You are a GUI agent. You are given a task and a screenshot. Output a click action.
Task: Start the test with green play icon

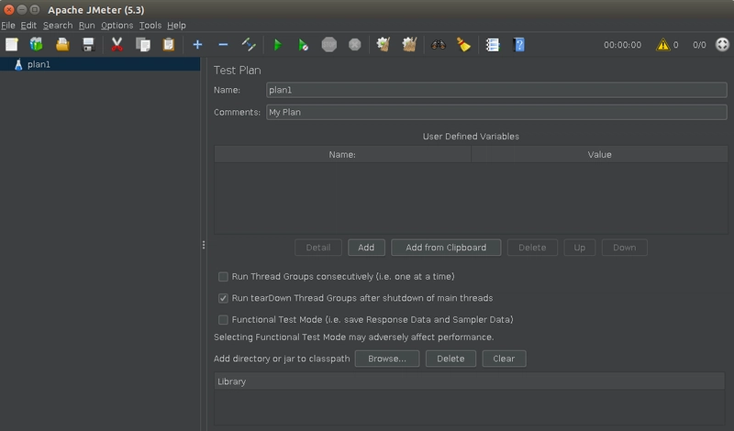tap(278, 44)
